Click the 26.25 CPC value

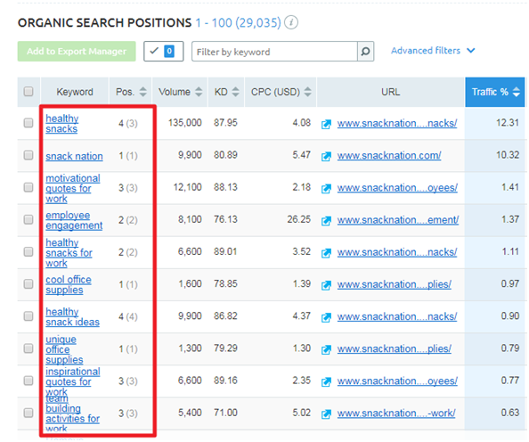tap(299, 219)
